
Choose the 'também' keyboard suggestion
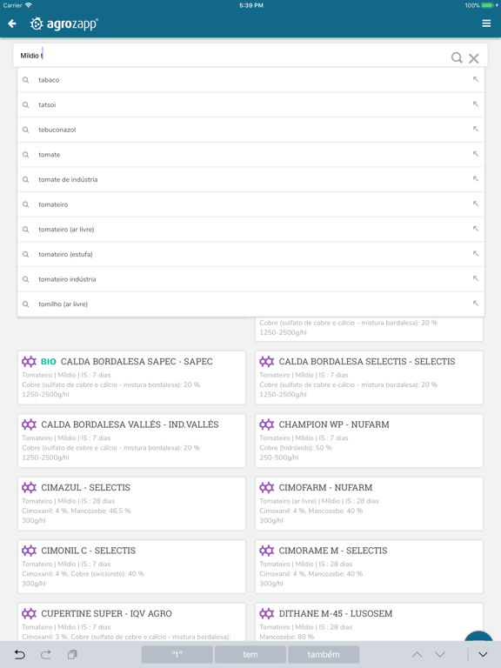tap(324, 654)
